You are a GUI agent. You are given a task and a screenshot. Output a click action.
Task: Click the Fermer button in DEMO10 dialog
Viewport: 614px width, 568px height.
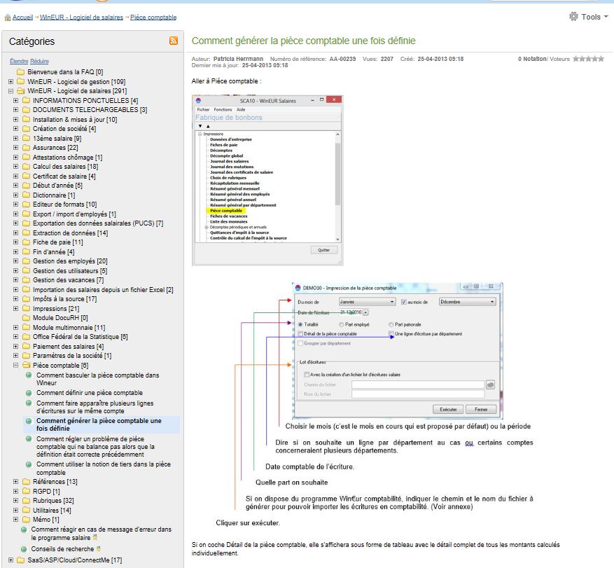481,409
